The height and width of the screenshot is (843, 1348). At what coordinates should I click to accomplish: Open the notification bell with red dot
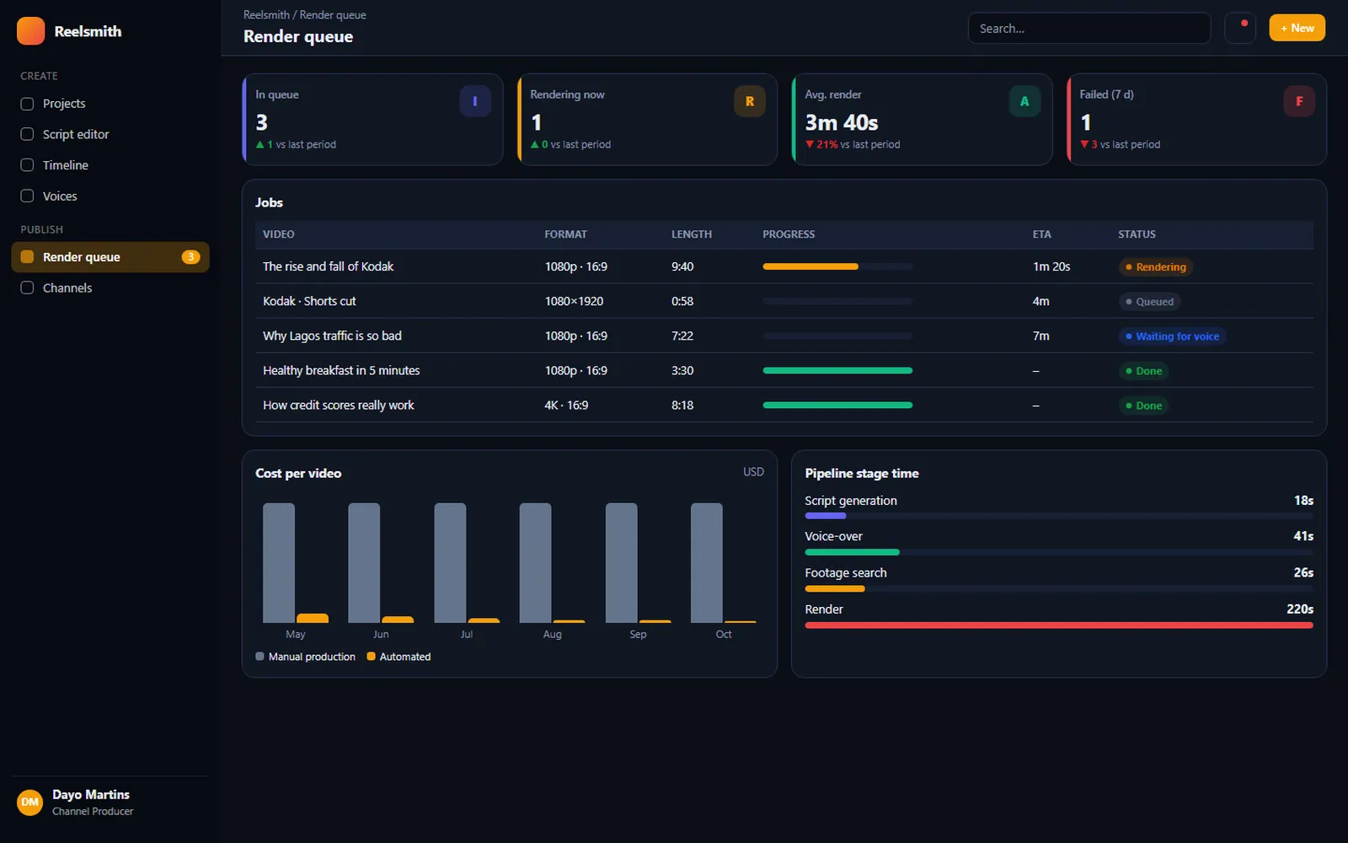pos(1240,28)
